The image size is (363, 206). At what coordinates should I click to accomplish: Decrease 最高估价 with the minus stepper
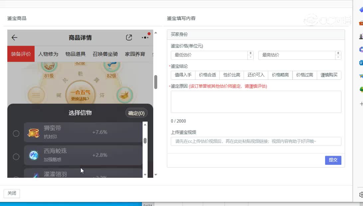(x=338, y=57)
